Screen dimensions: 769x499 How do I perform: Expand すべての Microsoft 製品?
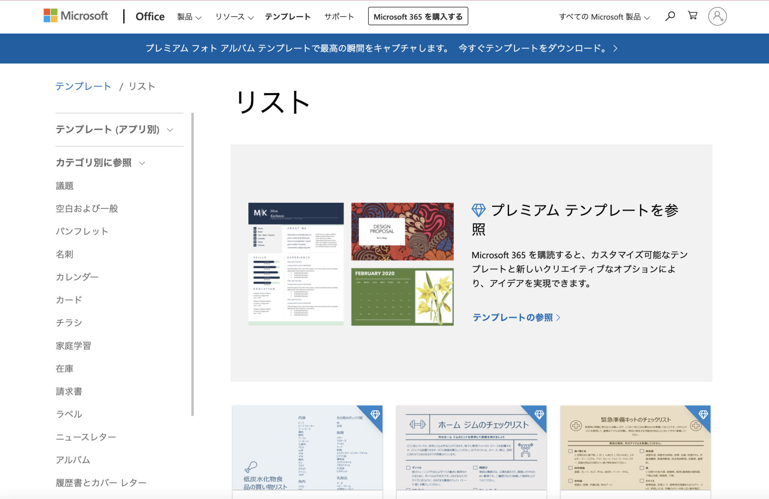(x=605, y=17)
